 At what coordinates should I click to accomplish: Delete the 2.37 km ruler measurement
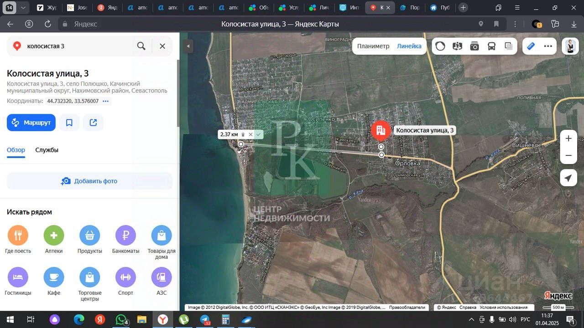[243, 134]
